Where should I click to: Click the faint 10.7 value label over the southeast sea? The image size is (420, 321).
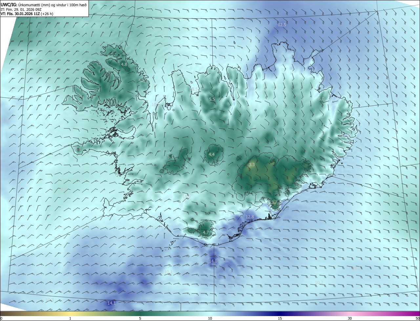[x=356, y=268]
